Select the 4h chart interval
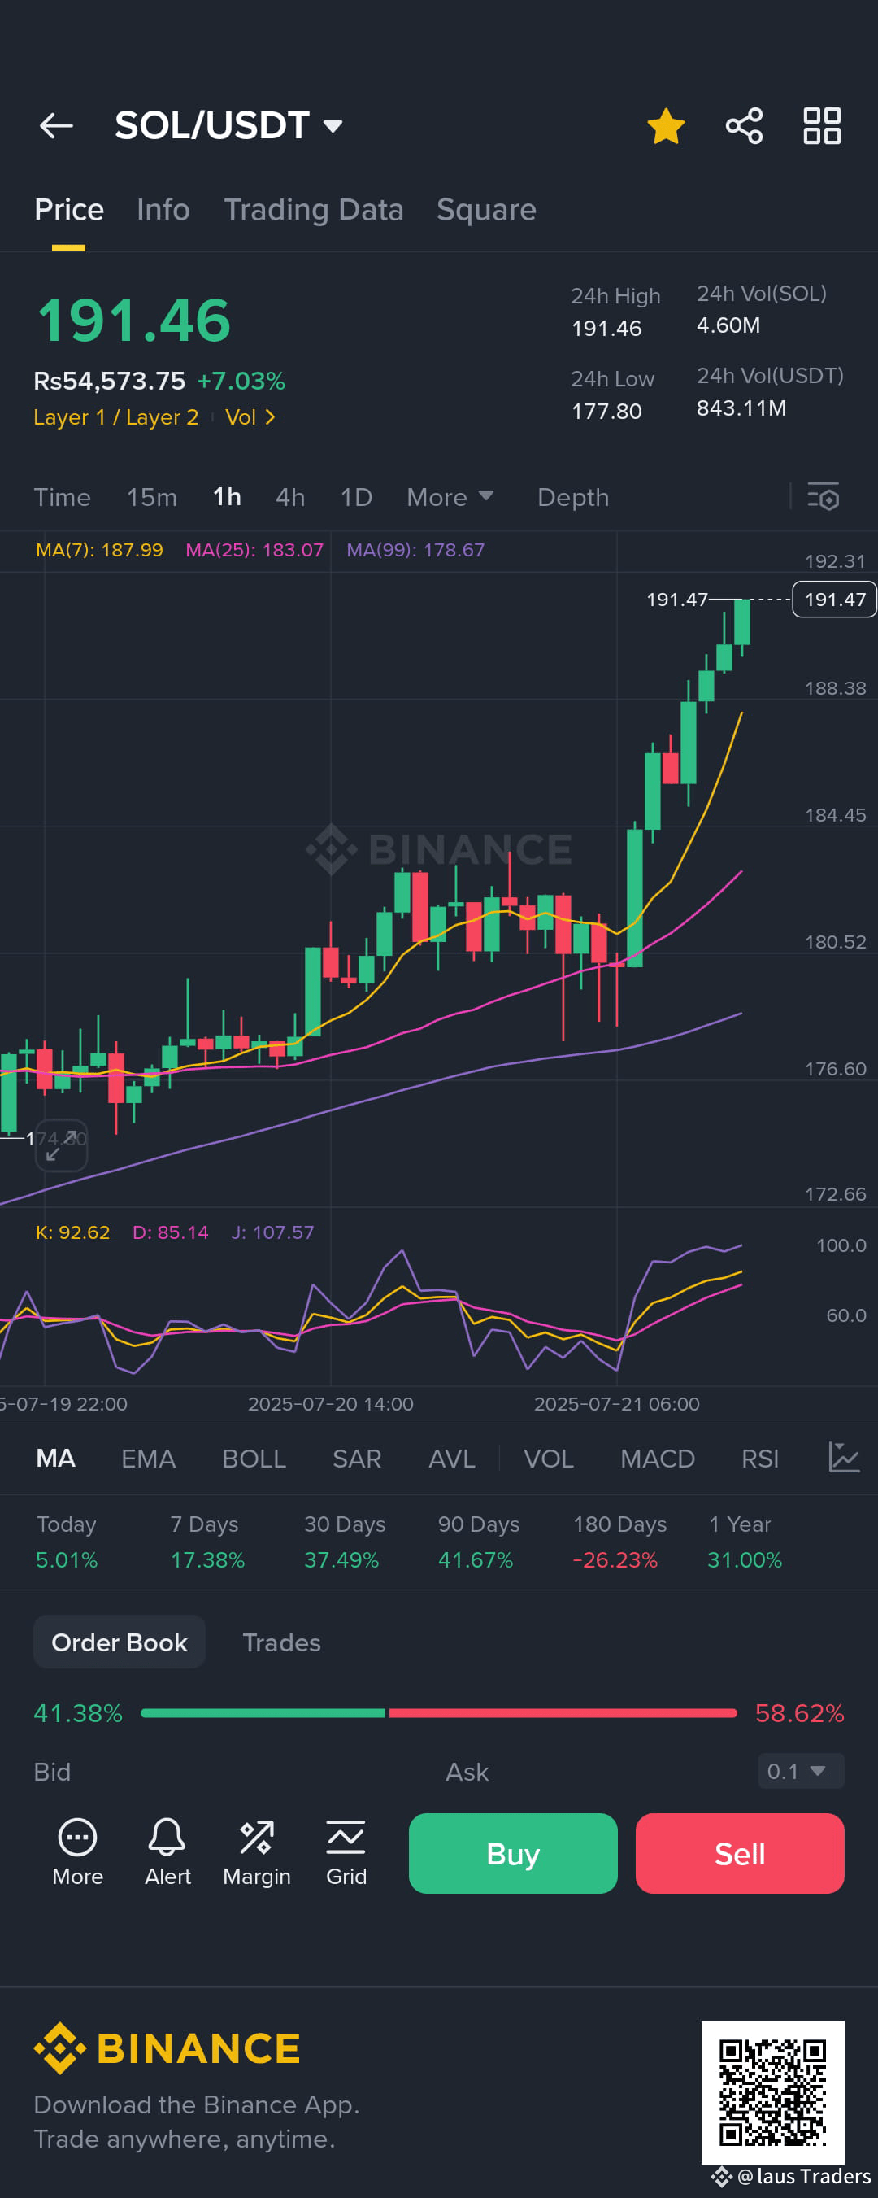 [x=290, y=498]
